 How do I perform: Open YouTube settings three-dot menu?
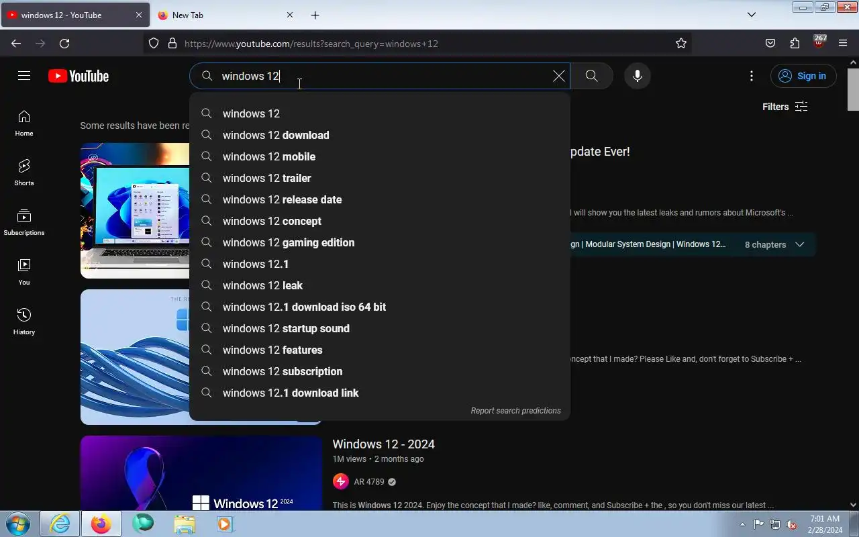coord(752,76)
